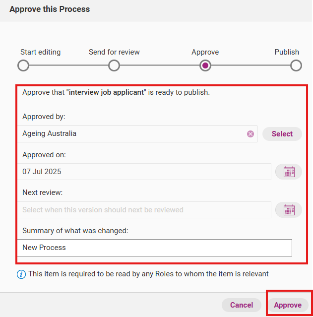This screenshot has height=317, width=313.
Task: Click the Start editing step label
Action: click(x=40, y=52)
